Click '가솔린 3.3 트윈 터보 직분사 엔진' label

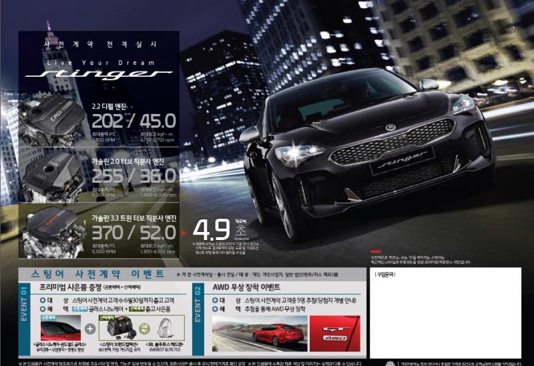coord(134,218)
